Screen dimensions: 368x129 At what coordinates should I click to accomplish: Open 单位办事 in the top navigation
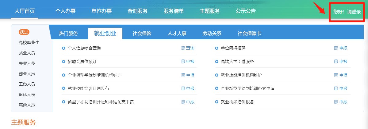[x=102, y=11]
